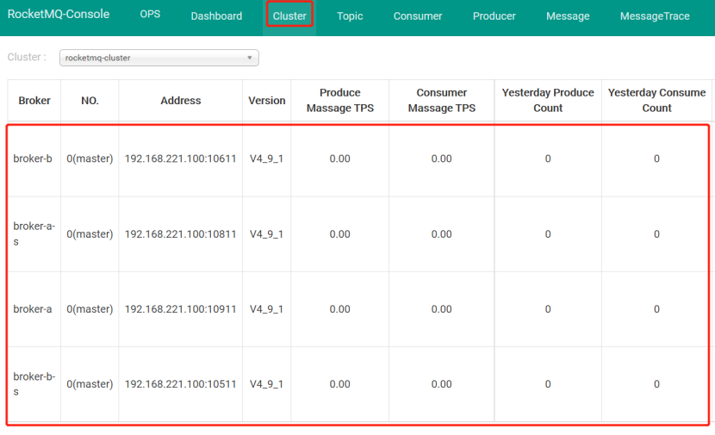Click address 192.168.221.100:10511
This screenshot has width=715, height=435.
click(x=181, y=384)
